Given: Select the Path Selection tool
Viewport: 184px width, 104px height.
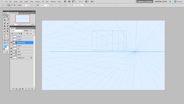Looking at the screenshot, I should (x=5, y=37).
